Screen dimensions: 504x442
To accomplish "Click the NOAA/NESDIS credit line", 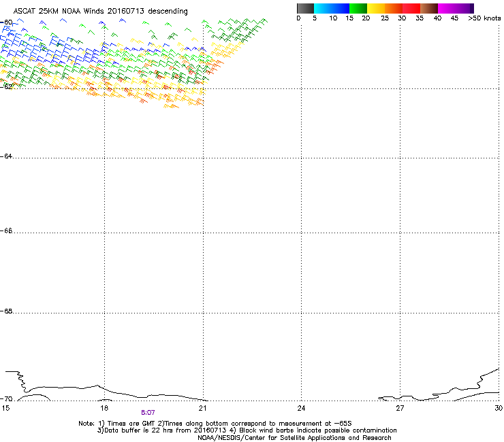I will tap(294, 438).
